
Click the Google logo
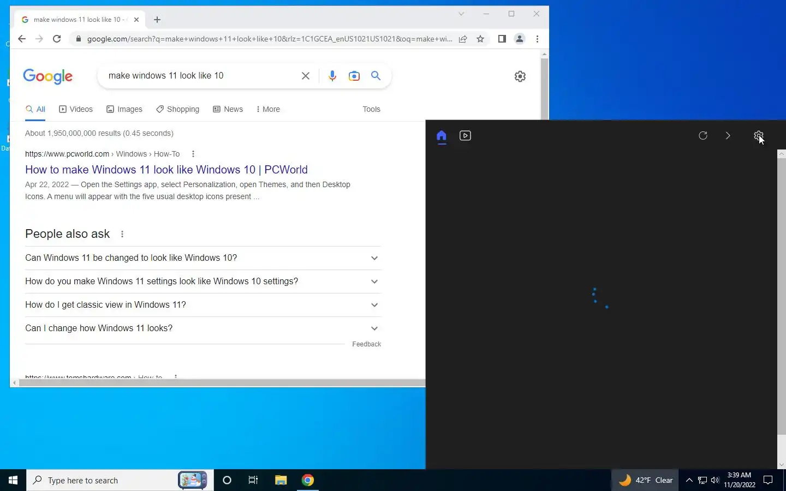click(48, 76)
